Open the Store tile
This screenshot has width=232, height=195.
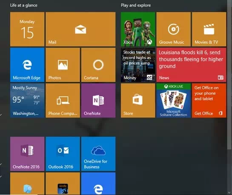(138, 101)
